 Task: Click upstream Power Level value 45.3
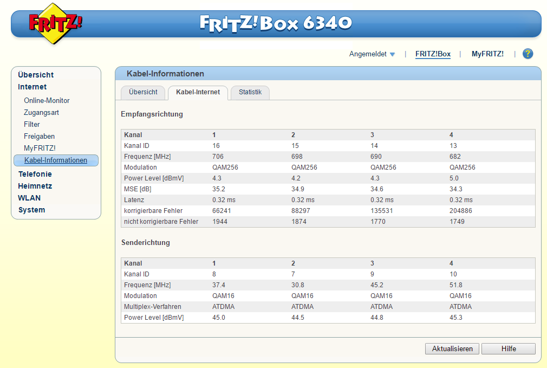click(456, 318)
